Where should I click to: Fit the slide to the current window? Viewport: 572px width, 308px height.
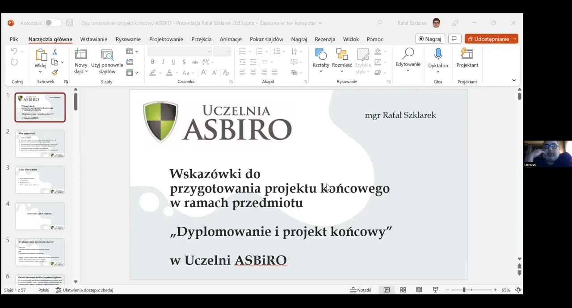pos(518,290)
